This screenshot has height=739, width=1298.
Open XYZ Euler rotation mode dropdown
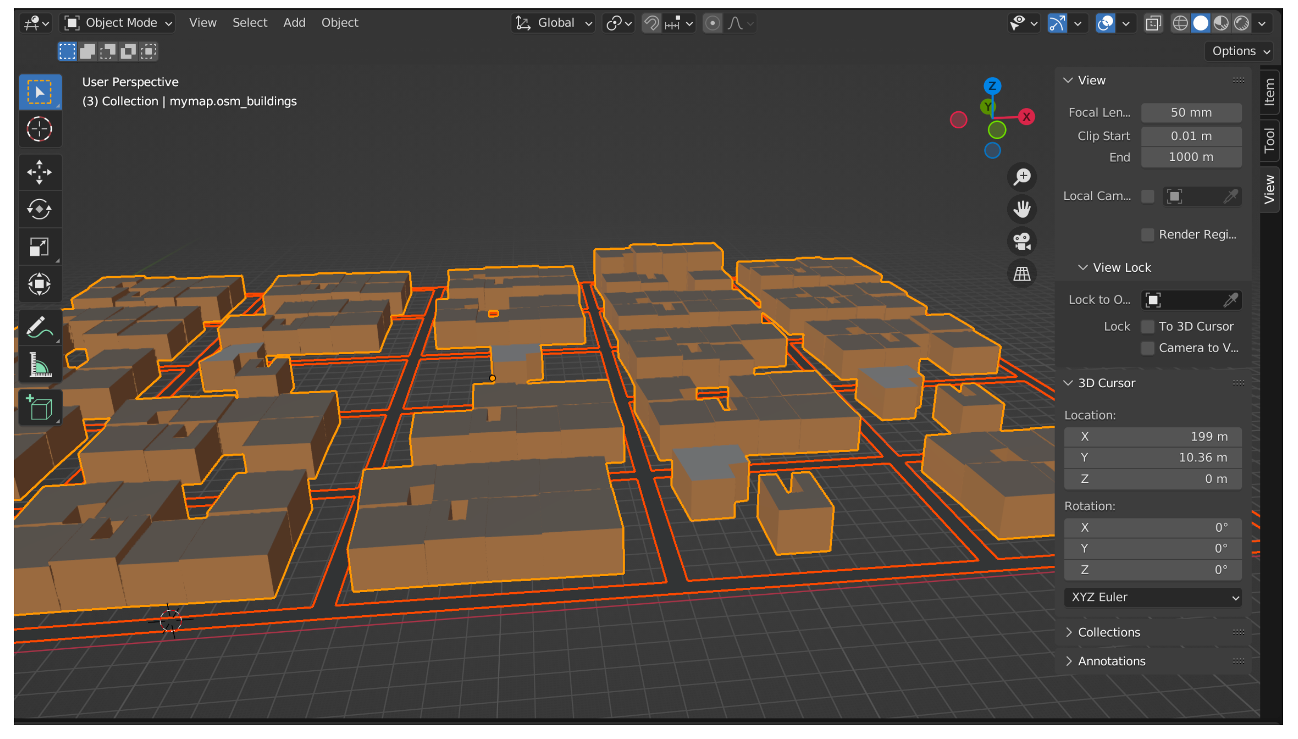[1152, 598]
